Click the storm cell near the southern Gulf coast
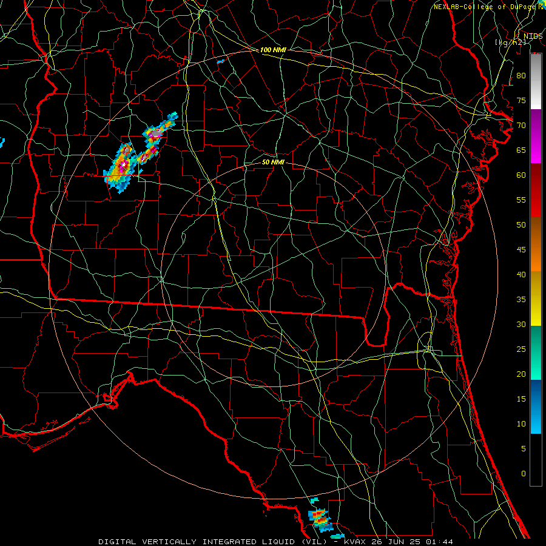Screen dimensions: 546x546 pos(321,519)
